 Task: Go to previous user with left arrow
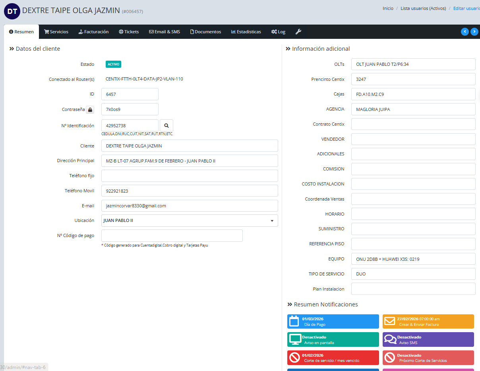pos(465,32)
